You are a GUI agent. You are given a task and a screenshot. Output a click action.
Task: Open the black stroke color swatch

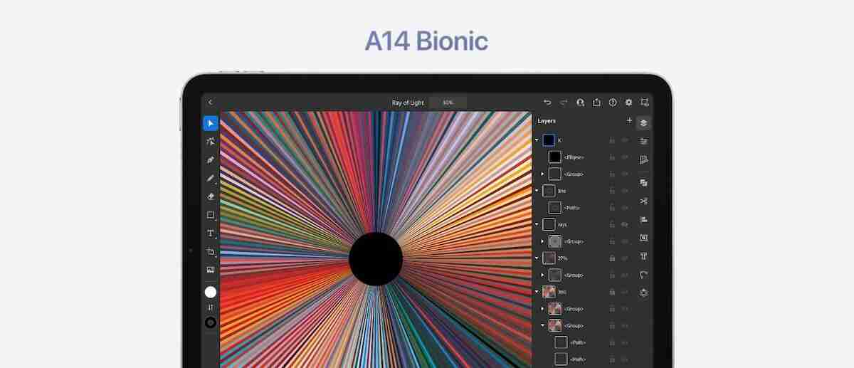211,323
